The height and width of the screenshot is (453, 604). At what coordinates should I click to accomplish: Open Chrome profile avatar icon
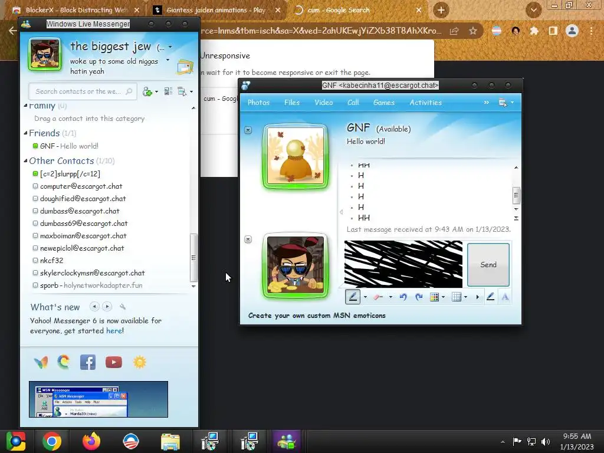click(572, 31)
